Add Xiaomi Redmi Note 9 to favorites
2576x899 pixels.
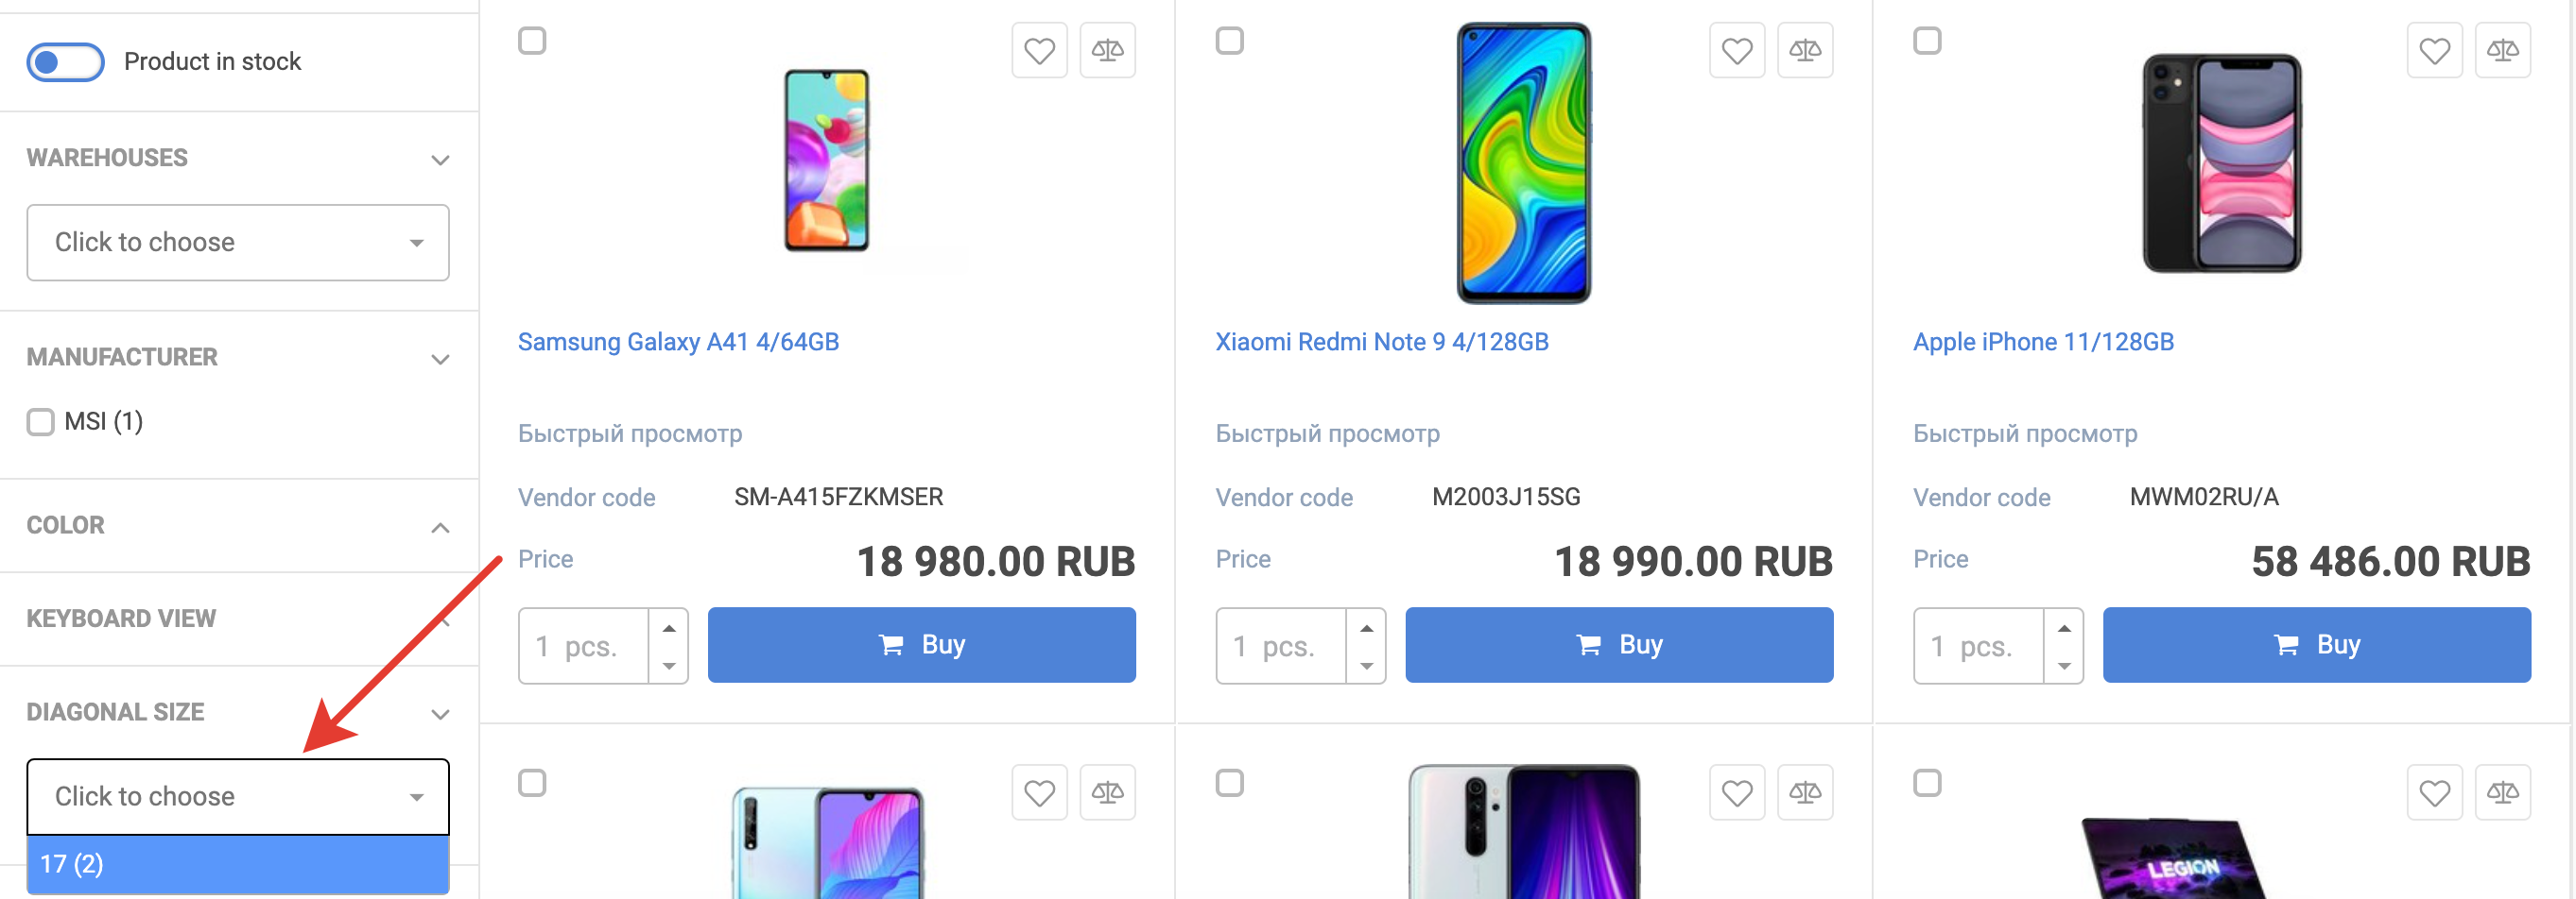click(1737, 50)
